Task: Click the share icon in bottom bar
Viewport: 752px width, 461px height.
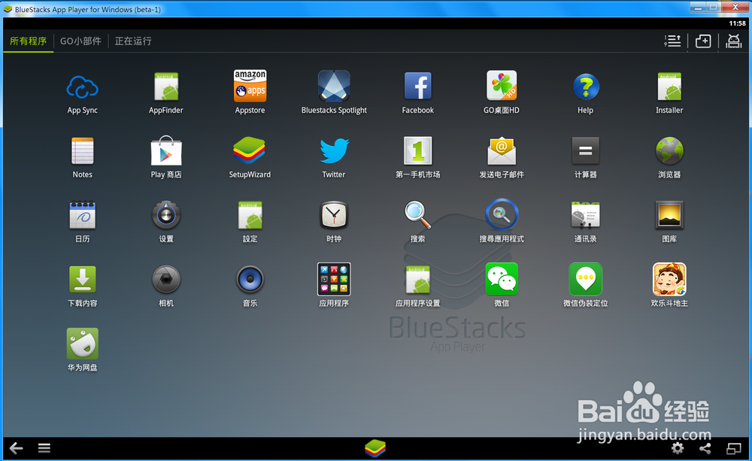Action: 705,448
